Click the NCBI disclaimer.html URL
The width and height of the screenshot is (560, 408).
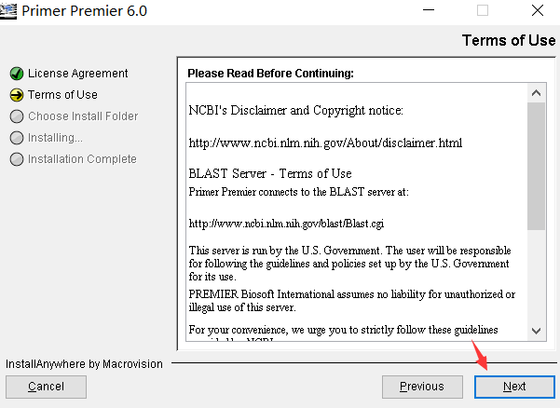pos(325,143)
